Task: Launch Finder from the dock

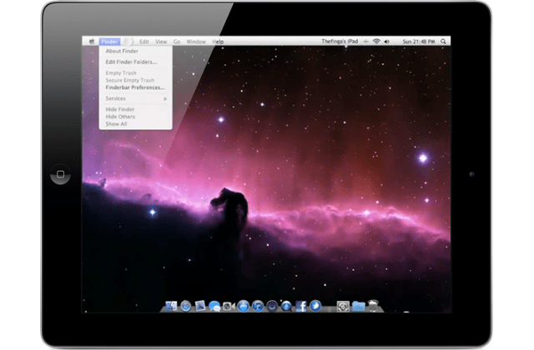Action: tap(171, 306)
